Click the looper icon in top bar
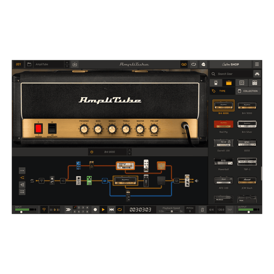Screen dimensions: 274x274 click(x=194, y=64)
